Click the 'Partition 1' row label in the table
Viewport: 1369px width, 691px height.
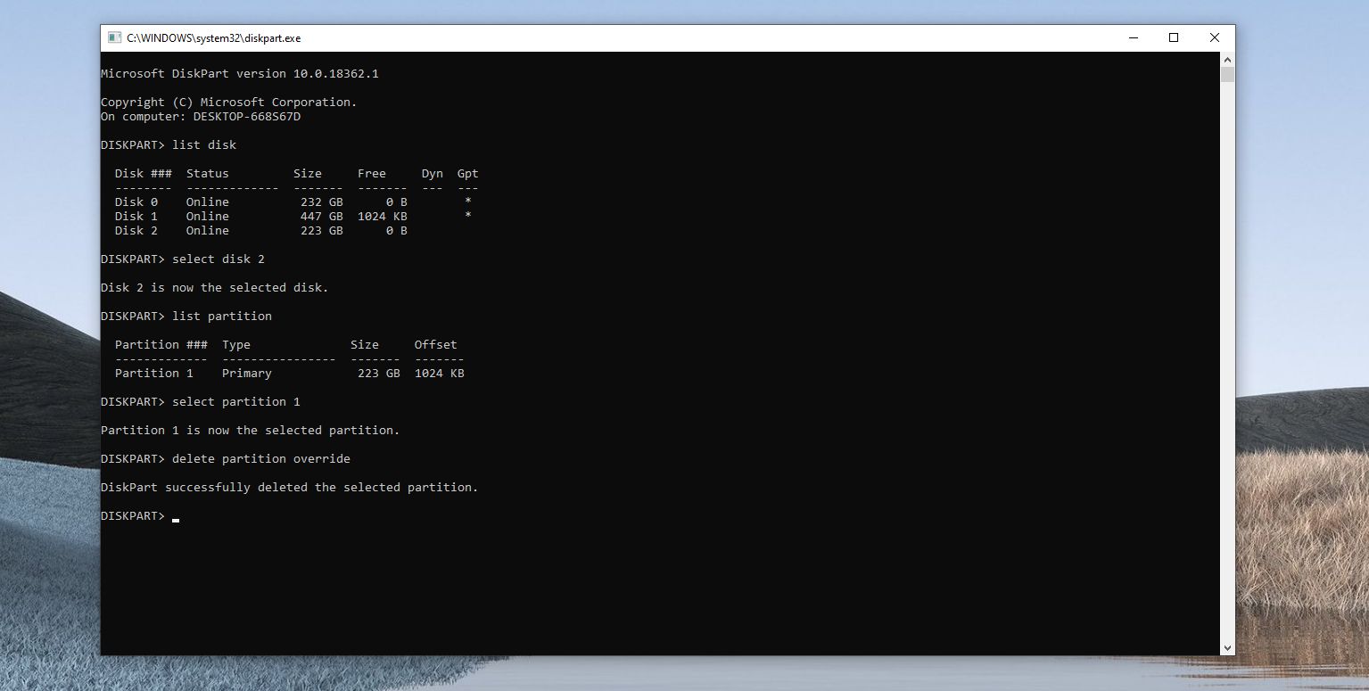pos(154,373)
